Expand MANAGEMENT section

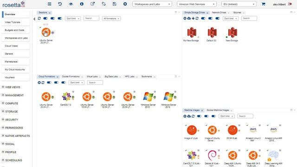coord(3,95)
